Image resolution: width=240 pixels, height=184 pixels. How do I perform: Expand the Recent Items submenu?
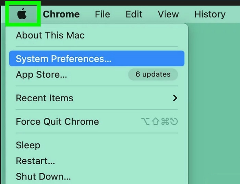[x=97, y=98]
